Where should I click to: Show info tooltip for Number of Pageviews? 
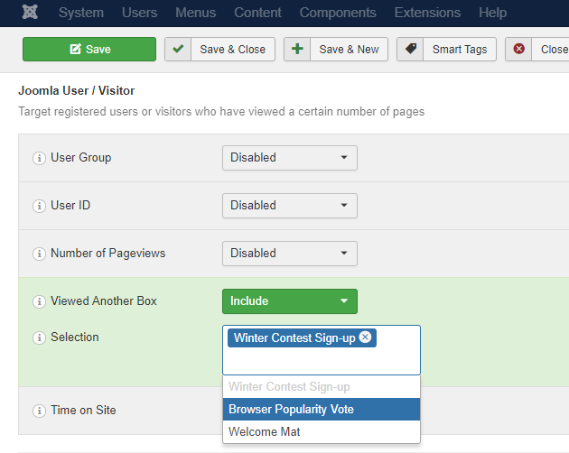(x=39, y=254)
